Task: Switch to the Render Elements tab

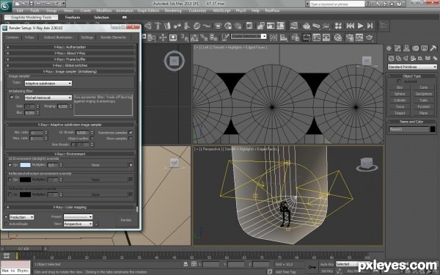Action: tap(113, 37)
